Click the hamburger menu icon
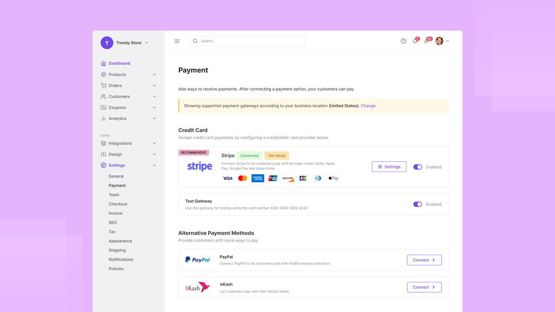Image resolution: width=555 pixels, height=312 pixels. click(177, 41)
